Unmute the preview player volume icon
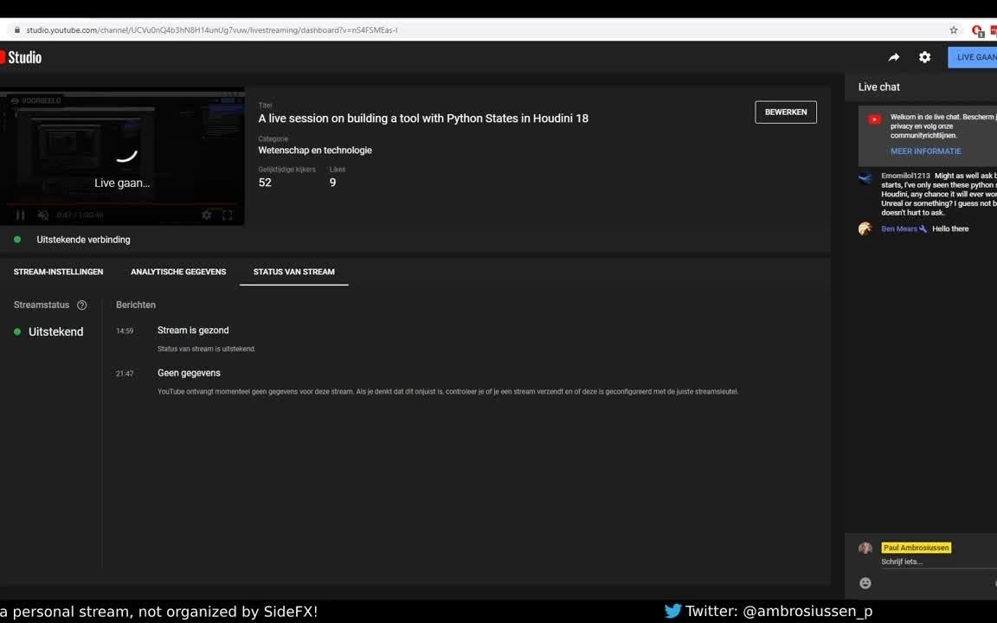This screenshot has width=997, height=623. pos(42,215)
